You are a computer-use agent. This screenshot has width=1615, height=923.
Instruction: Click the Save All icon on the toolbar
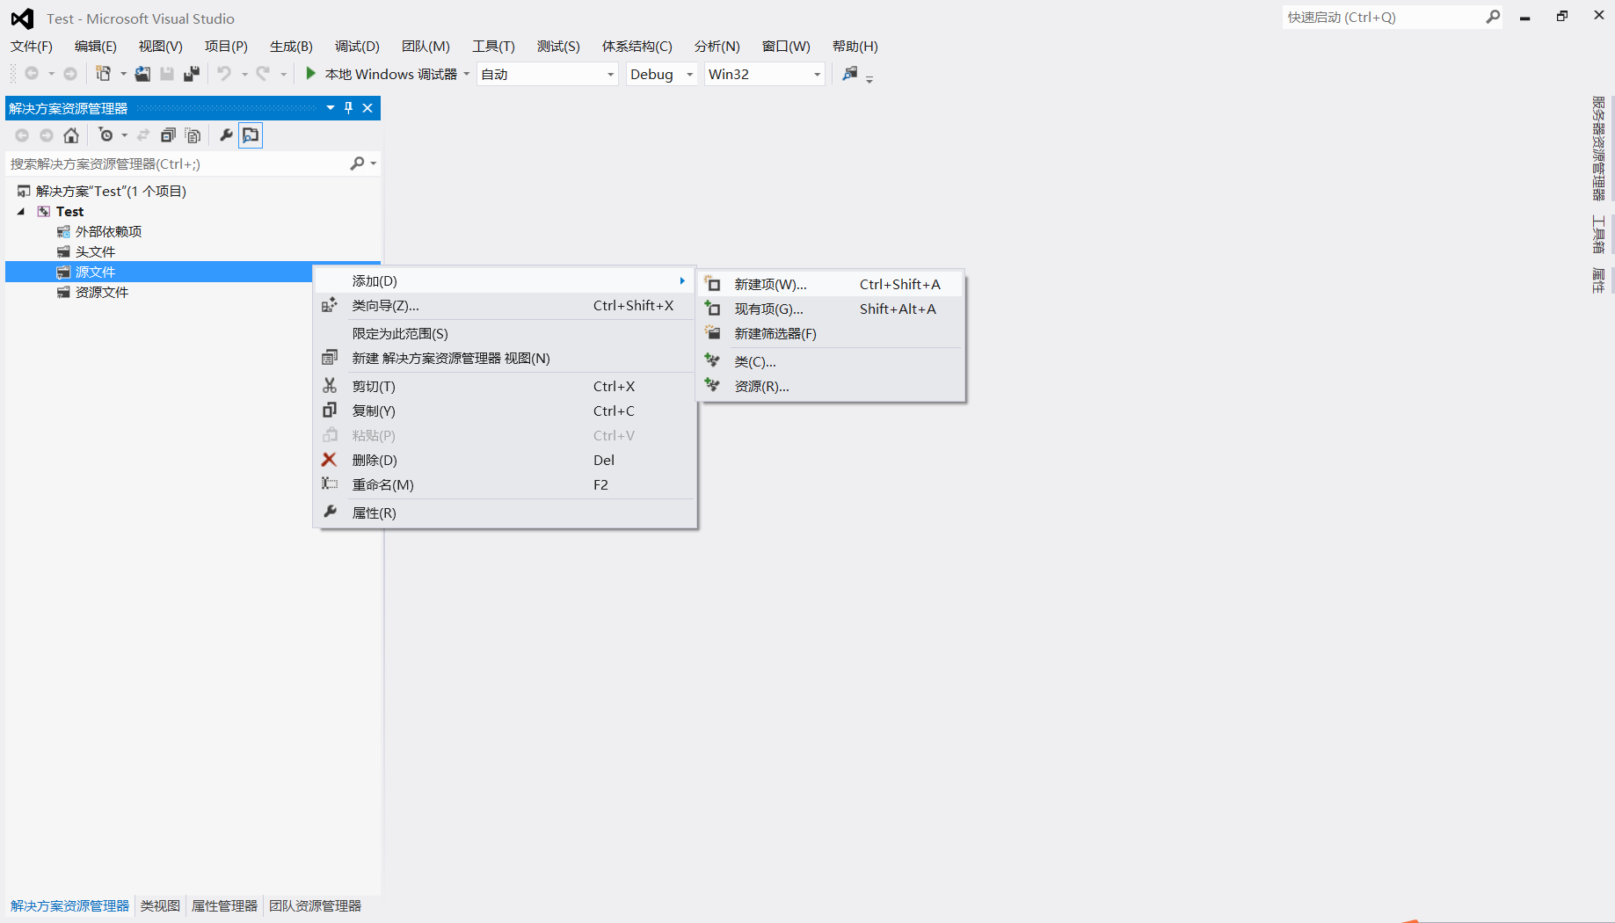tap(192, 74)
